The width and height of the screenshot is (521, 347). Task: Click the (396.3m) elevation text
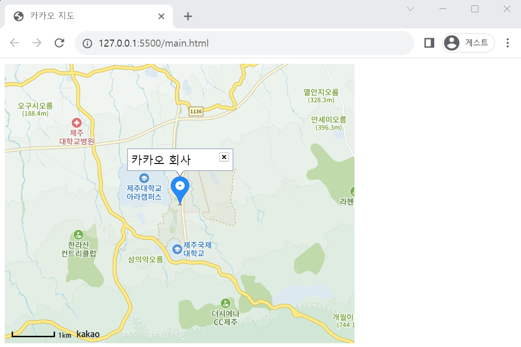(329, 127)
